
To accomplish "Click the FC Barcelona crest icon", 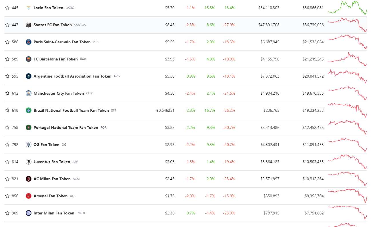I will [28, 59].
